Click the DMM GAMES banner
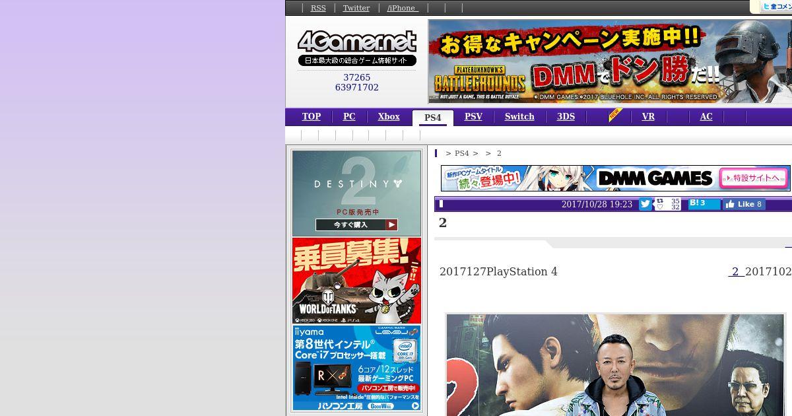 click(615, 178)
